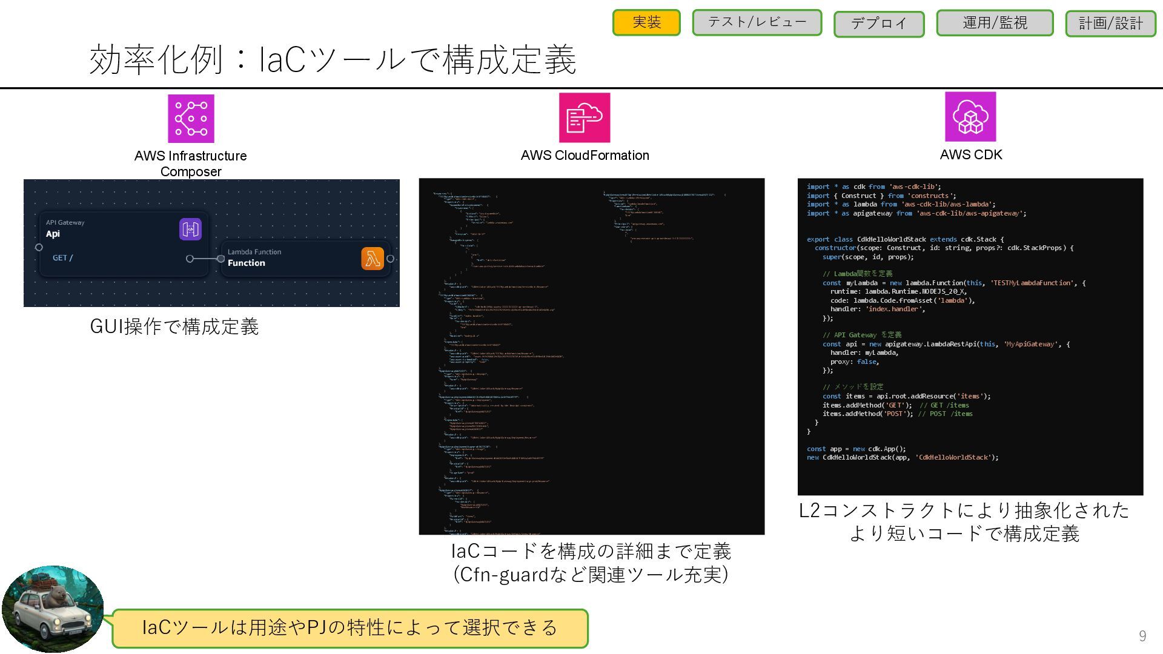Click the "items.addMethod('POST')" code line
1163x654 pixels.
pyautogui.click(x=898, y=414)
